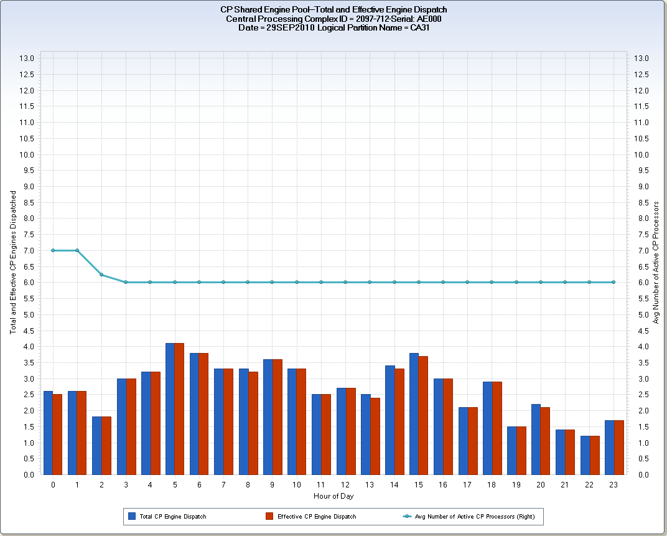Click right axis value '10.0'
The width and height of the screenshot is (667, 536).
click(x=641, y=154)
